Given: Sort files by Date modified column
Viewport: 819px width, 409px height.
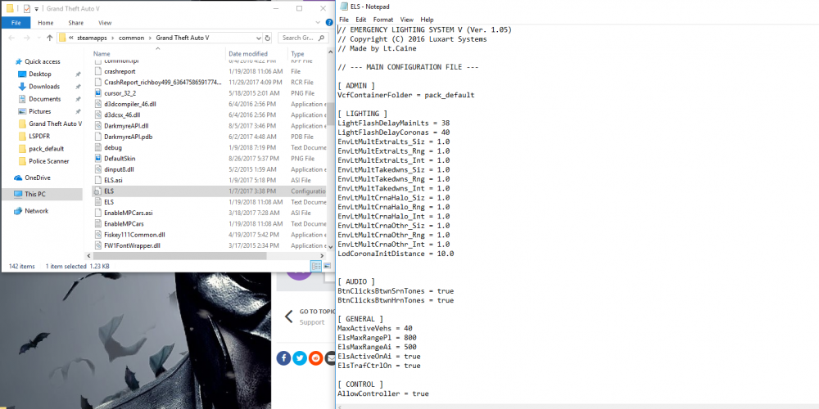Looking at the screenshot, I should [248, 54].
